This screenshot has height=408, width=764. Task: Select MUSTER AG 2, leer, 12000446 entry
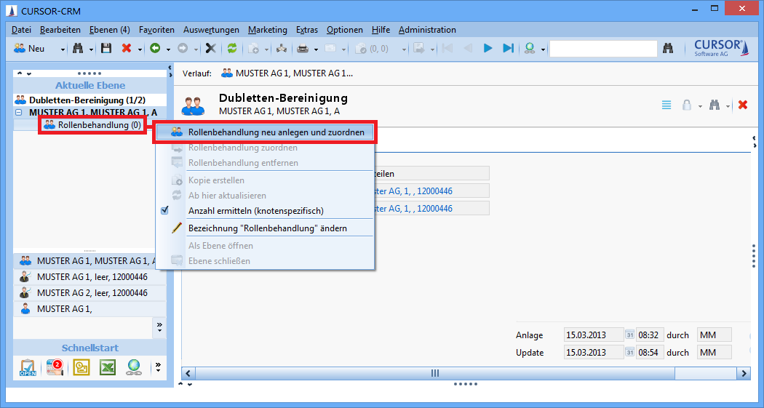[x=92, y=293]
